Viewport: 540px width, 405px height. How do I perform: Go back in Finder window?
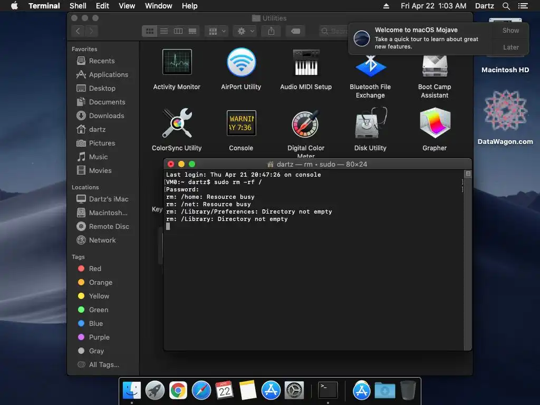coord(78,31)
